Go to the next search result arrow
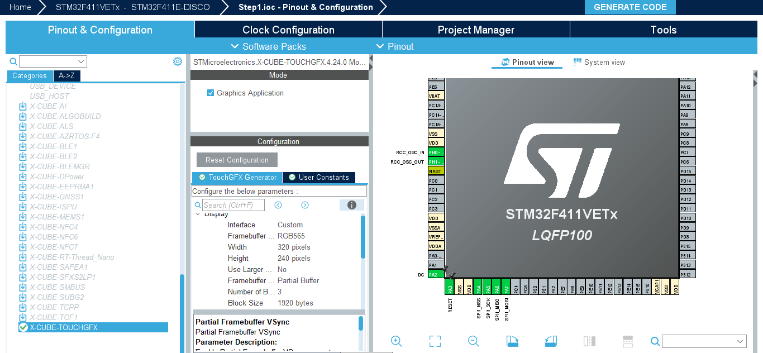The image size is (763, 353). pyautogui.click(x=305, y=205)
